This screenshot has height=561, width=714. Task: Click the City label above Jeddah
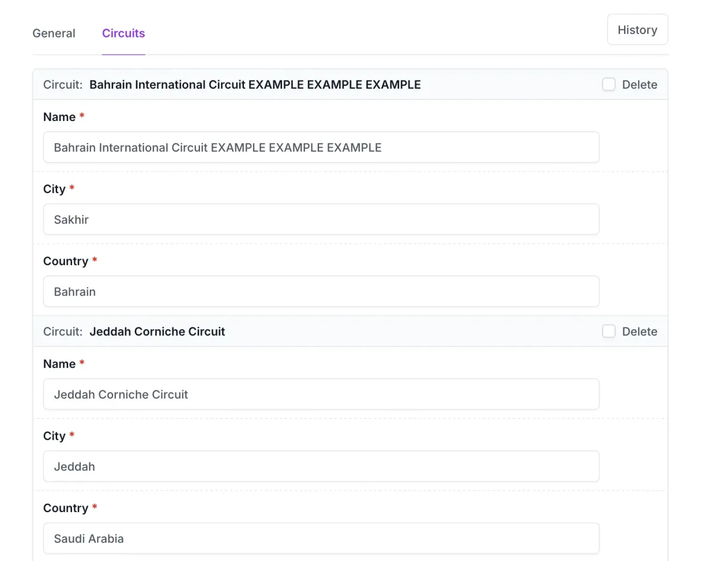[54, 436]
